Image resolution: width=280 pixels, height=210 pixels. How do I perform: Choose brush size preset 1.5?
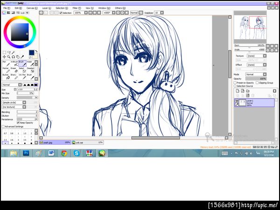coord(25,133)
